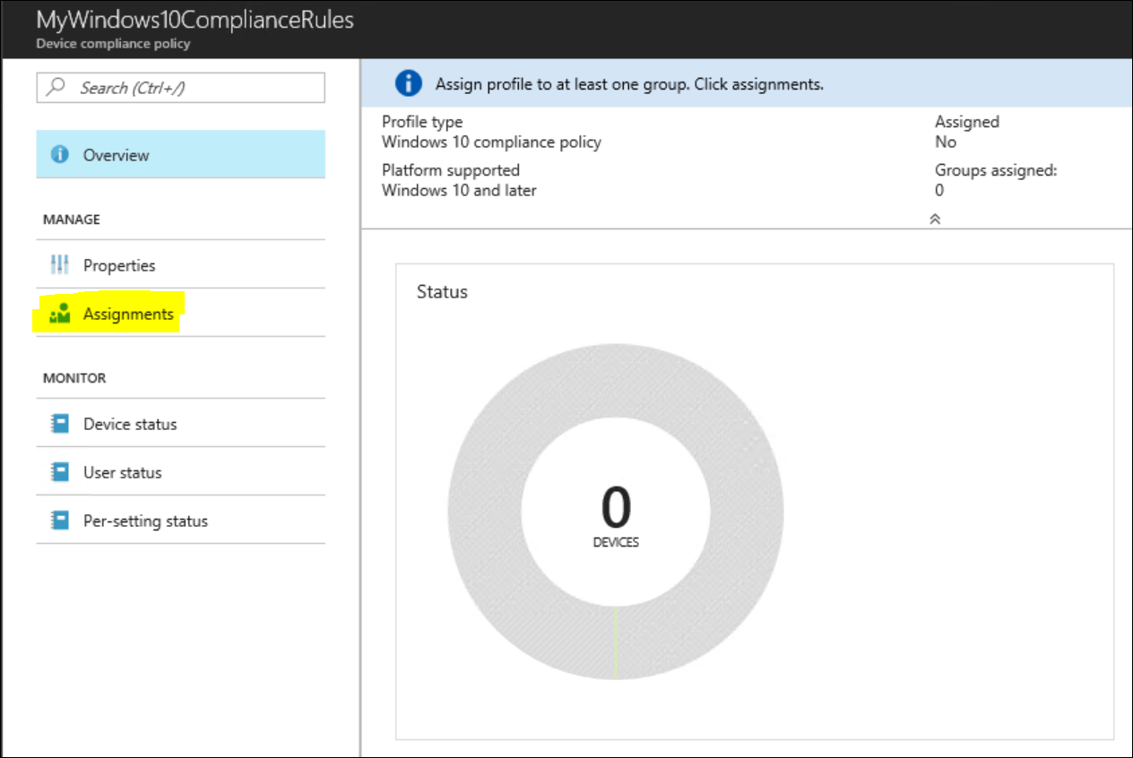This screenshot has width=1133, height=758.
Task: Open Per-setting status monitor
Action: click(180, 521)
